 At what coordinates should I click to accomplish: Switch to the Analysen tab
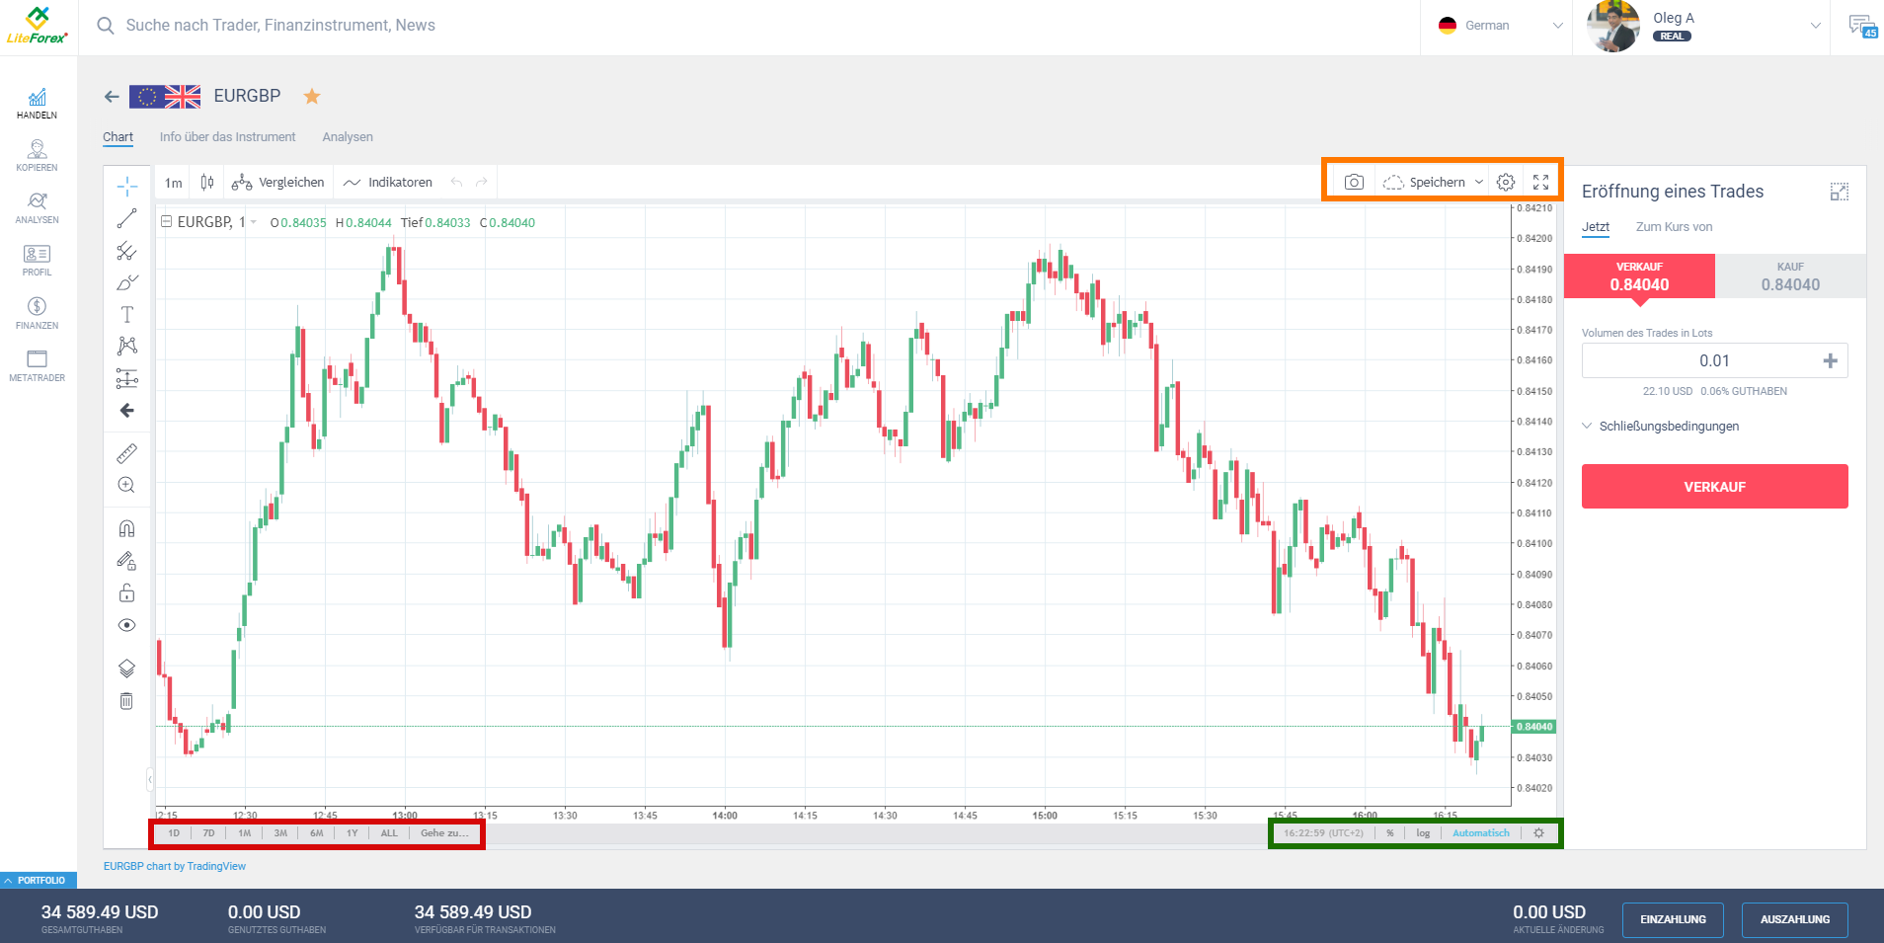pyautogui.click(x=347, y=136)
